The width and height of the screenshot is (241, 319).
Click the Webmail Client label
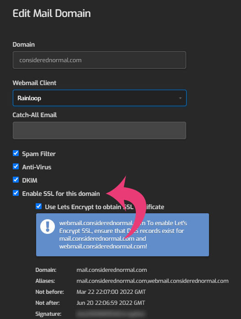click(34, 83)
